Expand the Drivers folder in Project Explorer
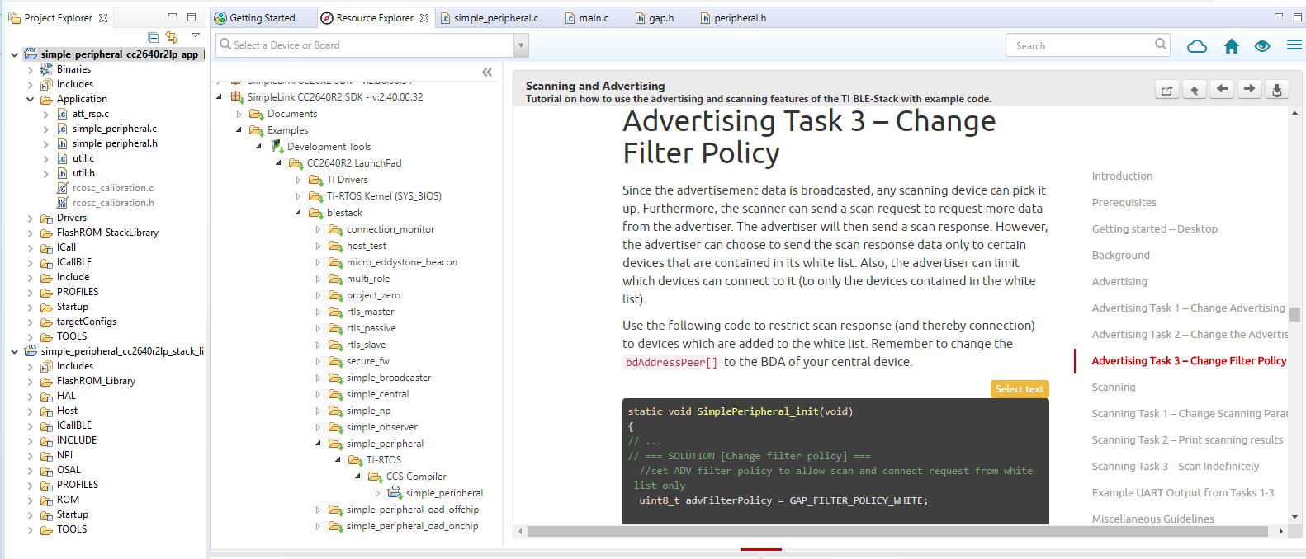 pos(31,218)
